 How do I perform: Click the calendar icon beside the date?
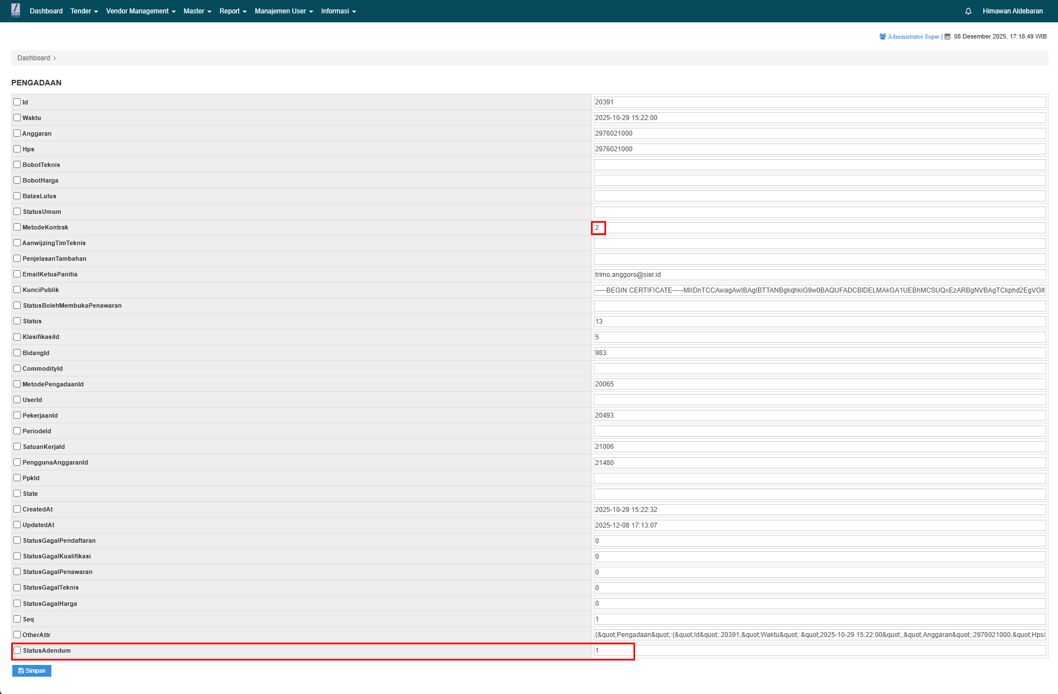point(947,36)
